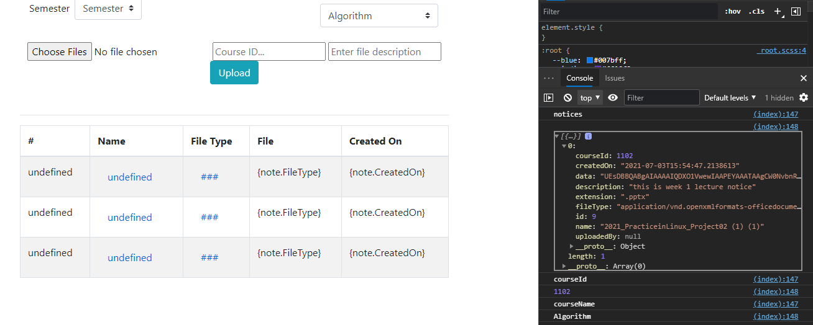Show info badge next to logged array
The image size is (813, 325).
(x=588, y=136)
